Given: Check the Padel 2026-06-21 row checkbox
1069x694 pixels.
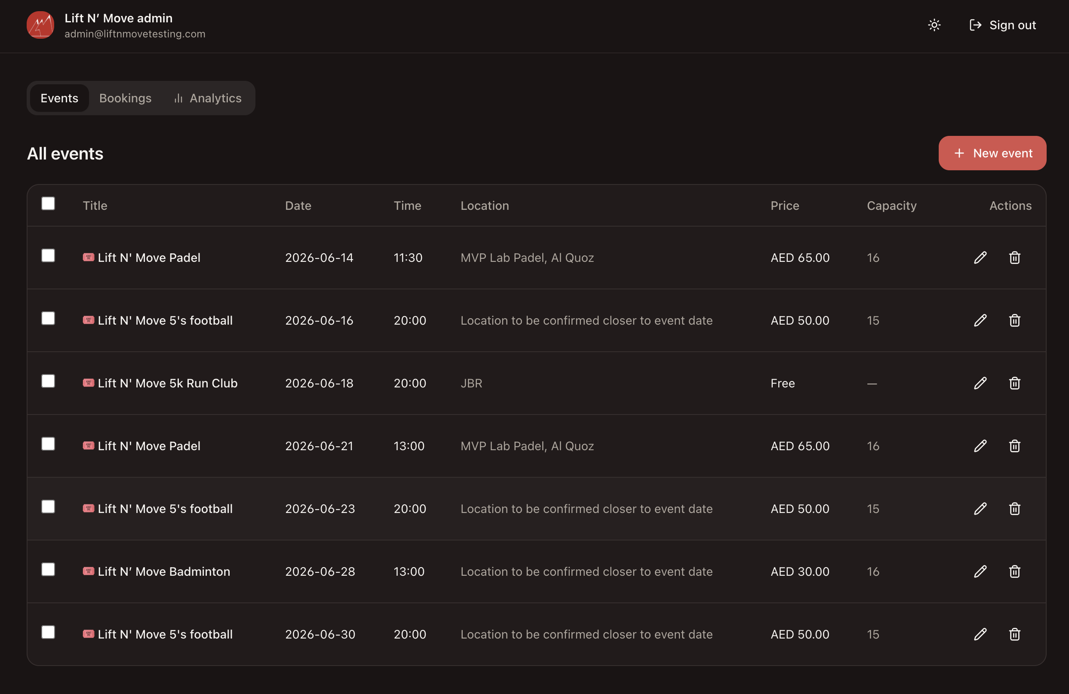Looking at the screenshot, I should pos(48,444).
